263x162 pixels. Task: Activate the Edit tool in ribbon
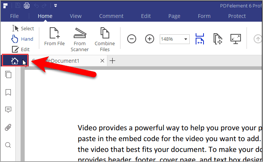21,49
